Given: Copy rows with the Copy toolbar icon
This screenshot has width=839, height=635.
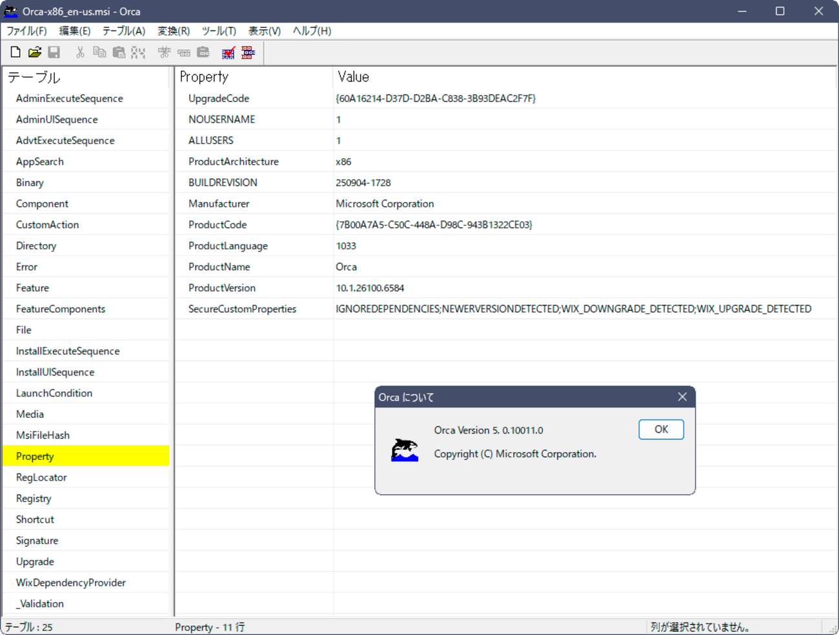Looking at the screenshot, I should (x=99, y=52).
